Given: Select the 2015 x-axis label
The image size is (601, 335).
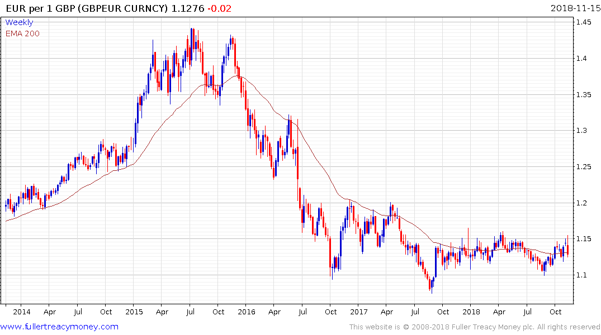Looking at the screenshot, I should tap(134, 312).
